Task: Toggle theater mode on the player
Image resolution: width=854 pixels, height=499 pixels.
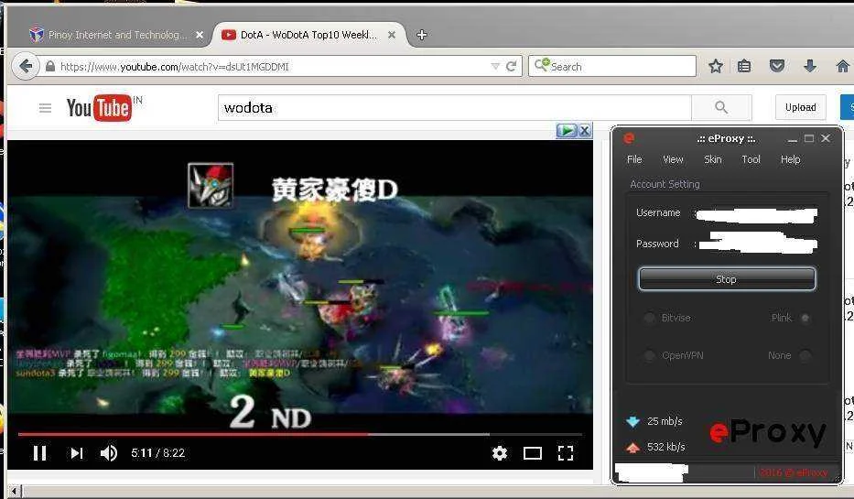Action: [533, 452]
